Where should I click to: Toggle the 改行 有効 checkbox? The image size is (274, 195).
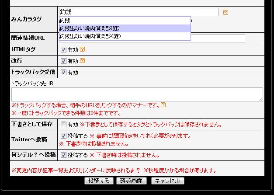click(x=63, y=61)
